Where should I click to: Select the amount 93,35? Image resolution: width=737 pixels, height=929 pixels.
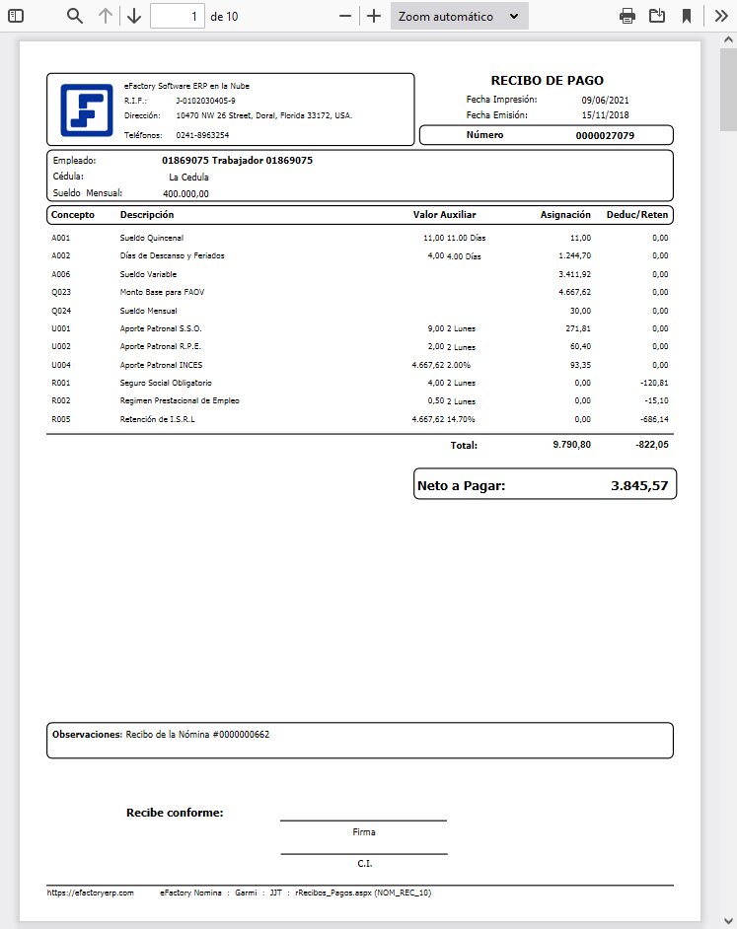click(580, 365)
